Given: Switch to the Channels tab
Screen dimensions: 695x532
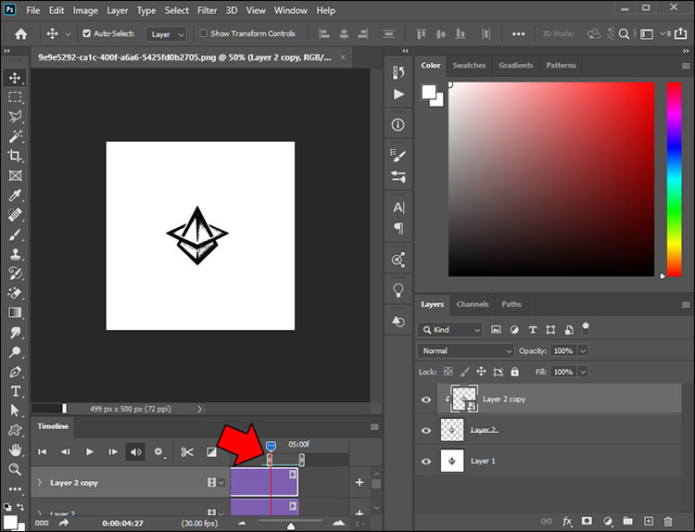Looking at the screenshot, I should 473,304.
